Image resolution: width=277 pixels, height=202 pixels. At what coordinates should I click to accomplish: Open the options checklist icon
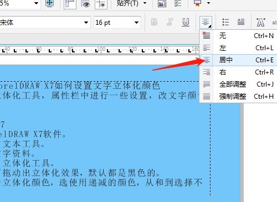[x=178, y=3]
